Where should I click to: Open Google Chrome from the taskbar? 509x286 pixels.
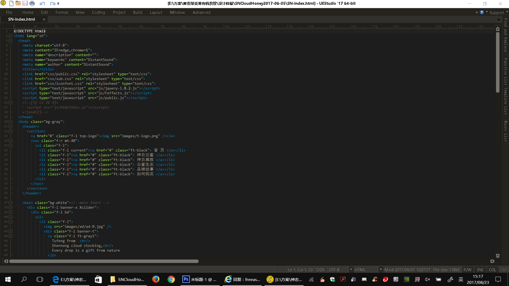pos(171,279)
